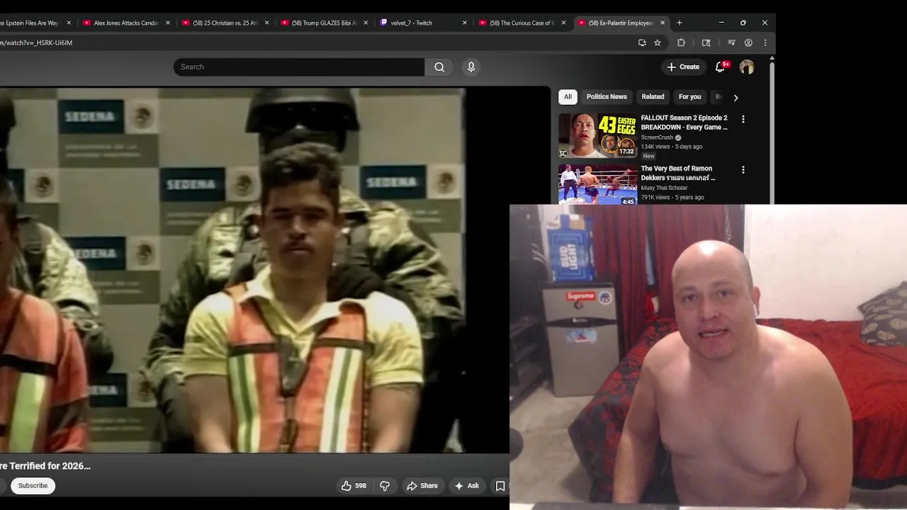Image resolution: width=907 pixels, height=510 pixels.
Task: Switch to the Trump GLAZES Bibi tab
Action: 325,23
